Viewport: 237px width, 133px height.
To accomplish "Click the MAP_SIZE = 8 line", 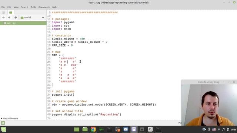I will tap(62, 45).
